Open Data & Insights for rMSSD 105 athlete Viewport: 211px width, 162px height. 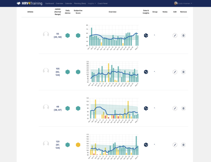tap(146, 72)
